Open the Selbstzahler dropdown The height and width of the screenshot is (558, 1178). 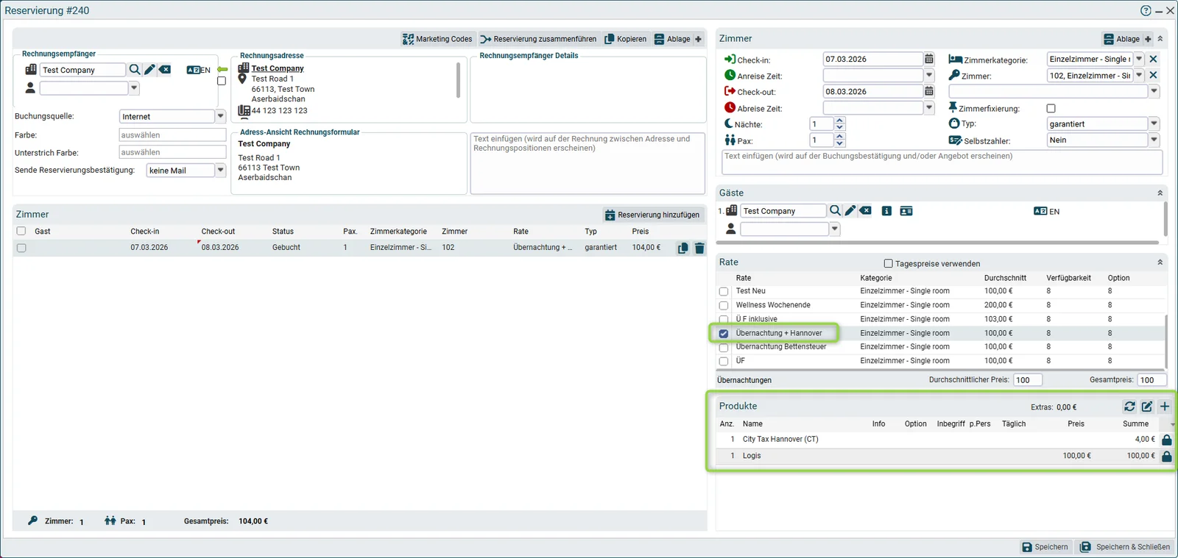coord(1154,140)
